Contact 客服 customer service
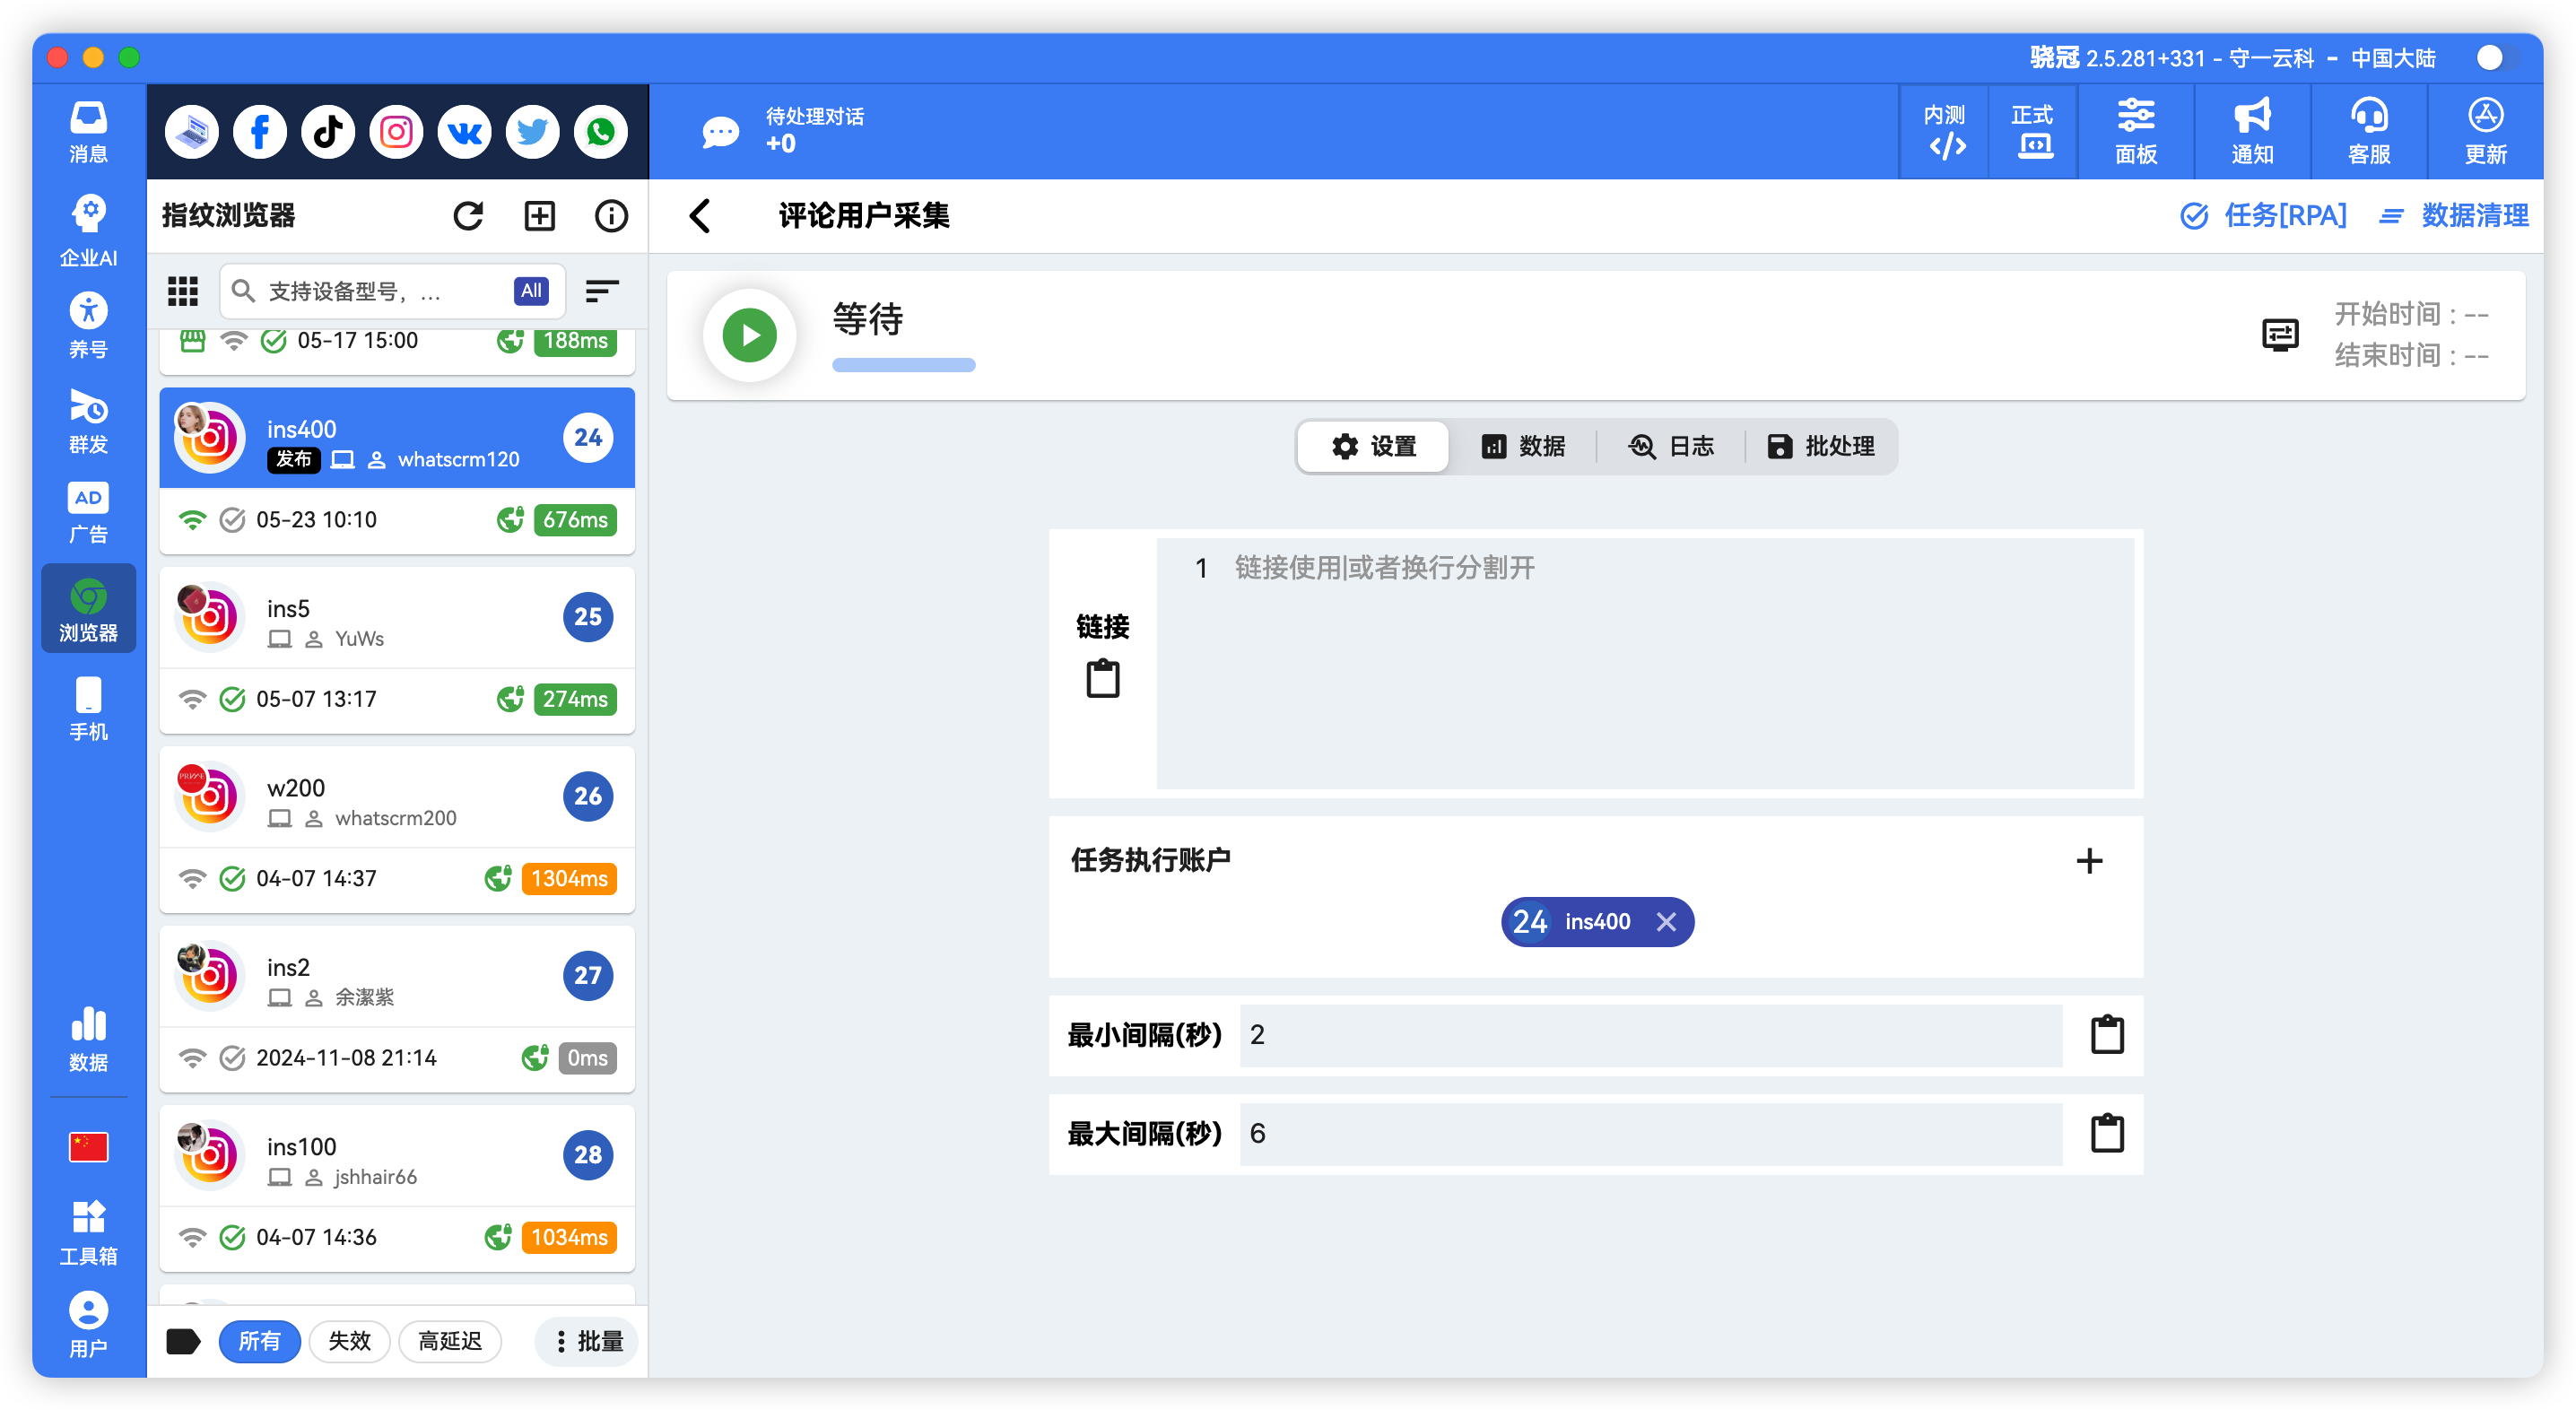2576x1410 pixels. (2369, 132)
